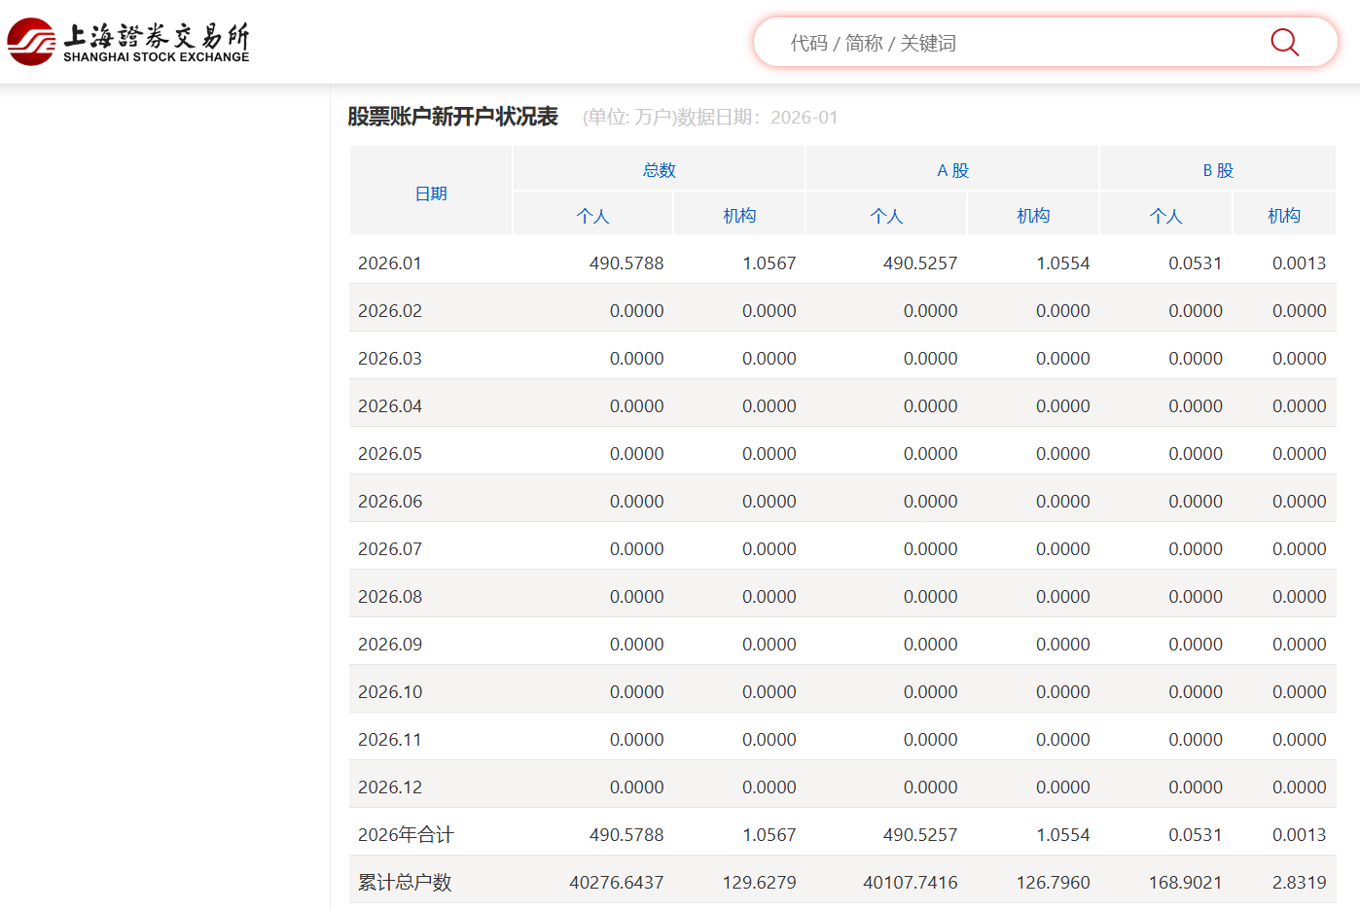Click the Shanghai Stock Exchange red logo
The width and height of the screenshot is (1360, 910).
31,42
